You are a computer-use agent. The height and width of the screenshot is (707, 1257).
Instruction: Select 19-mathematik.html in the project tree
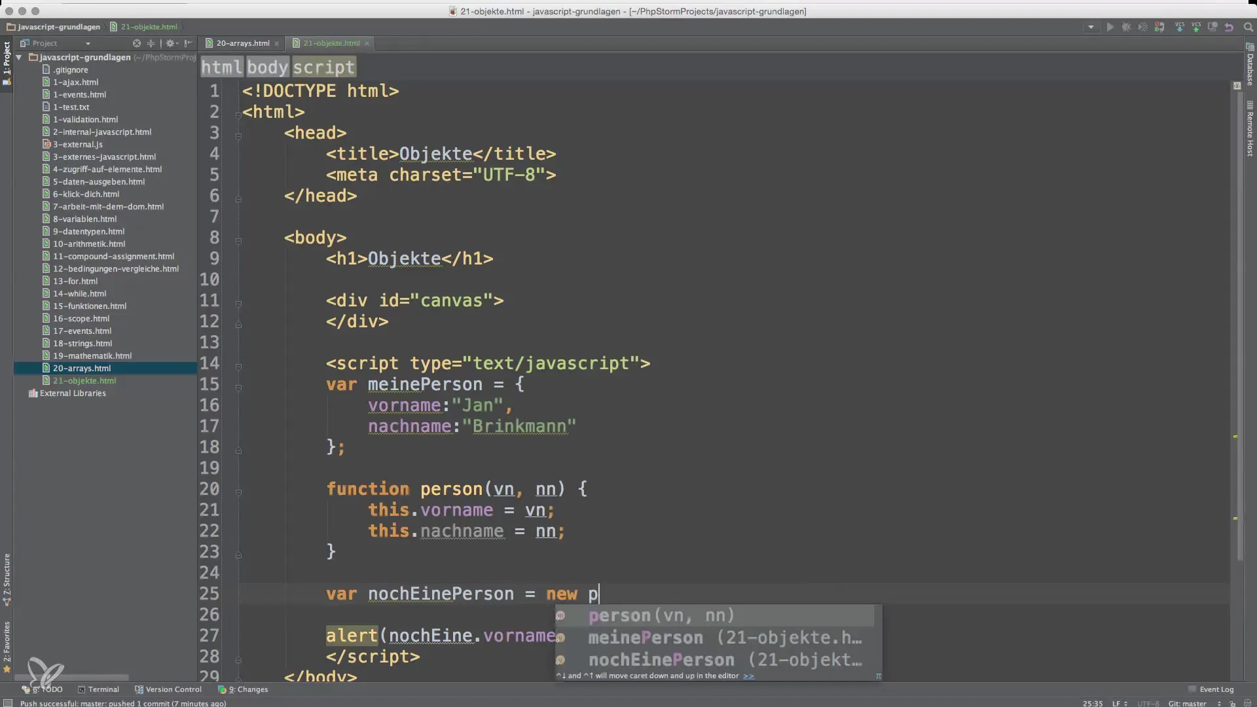pos(92,356)
